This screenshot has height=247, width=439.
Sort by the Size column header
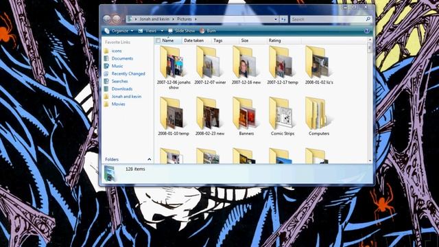tap(245, 40)
